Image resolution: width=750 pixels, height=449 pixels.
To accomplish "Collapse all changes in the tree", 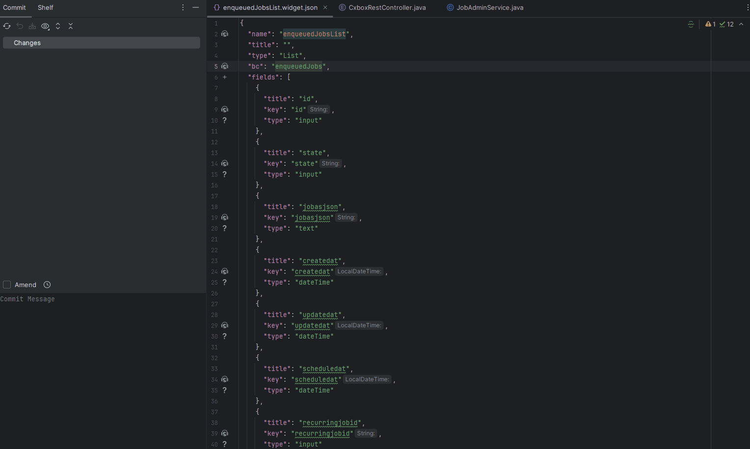I will [71, 26].
